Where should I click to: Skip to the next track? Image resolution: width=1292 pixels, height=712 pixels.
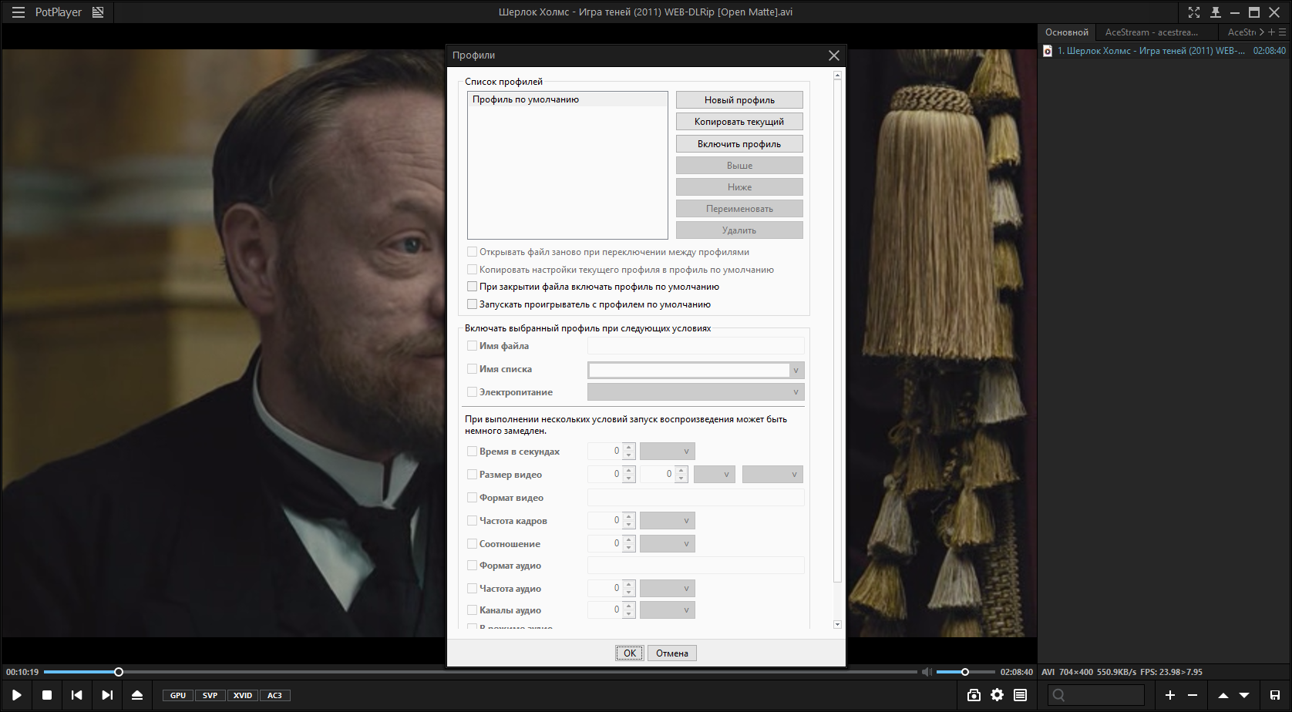point(107,695)
